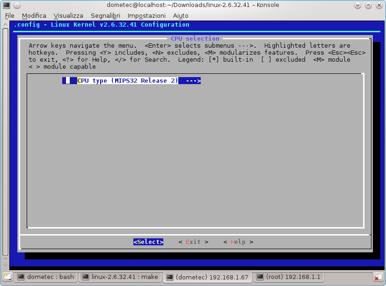Click the close tab icon at bottom right
Viewport: 386px width, 286px height.
378,277
